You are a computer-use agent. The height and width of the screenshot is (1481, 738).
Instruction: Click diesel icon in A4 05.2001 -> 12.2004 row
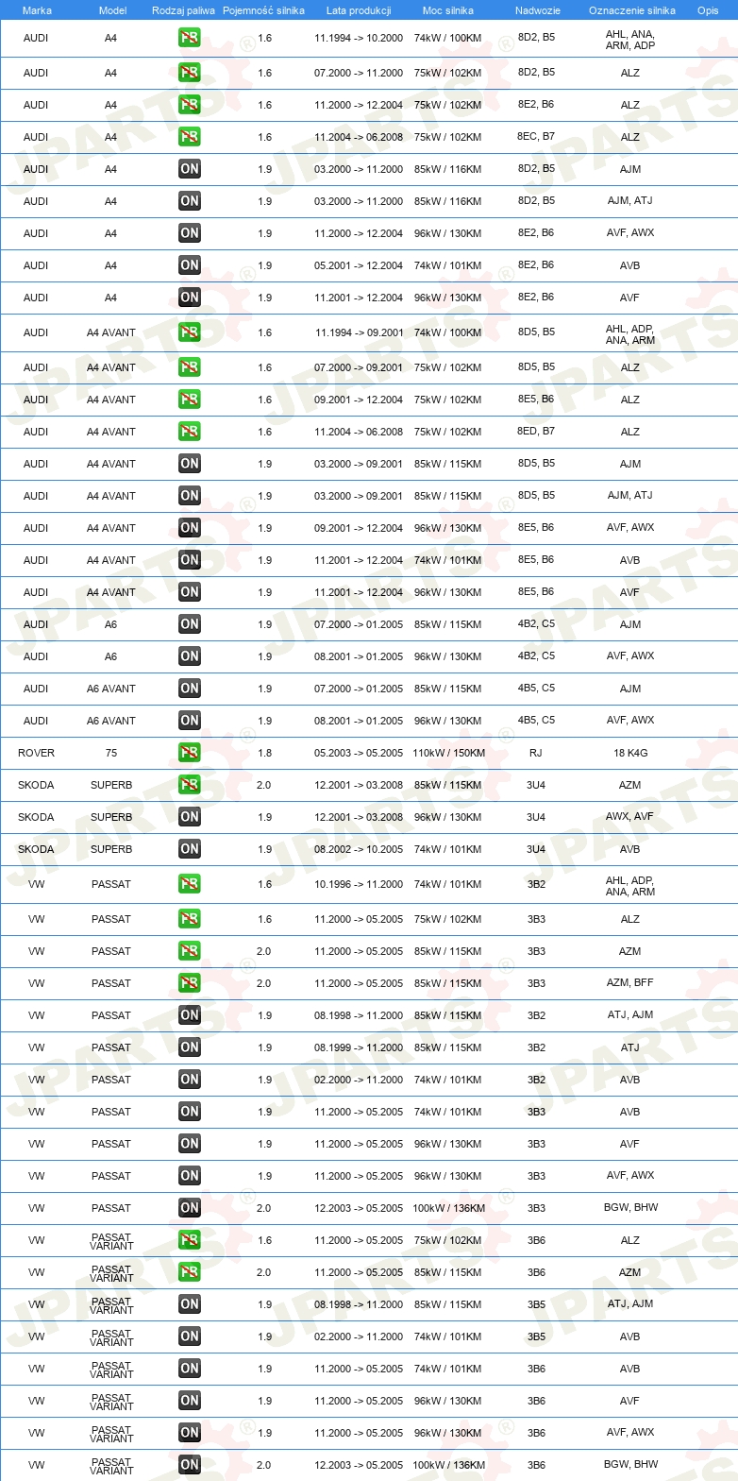point(190,265)
